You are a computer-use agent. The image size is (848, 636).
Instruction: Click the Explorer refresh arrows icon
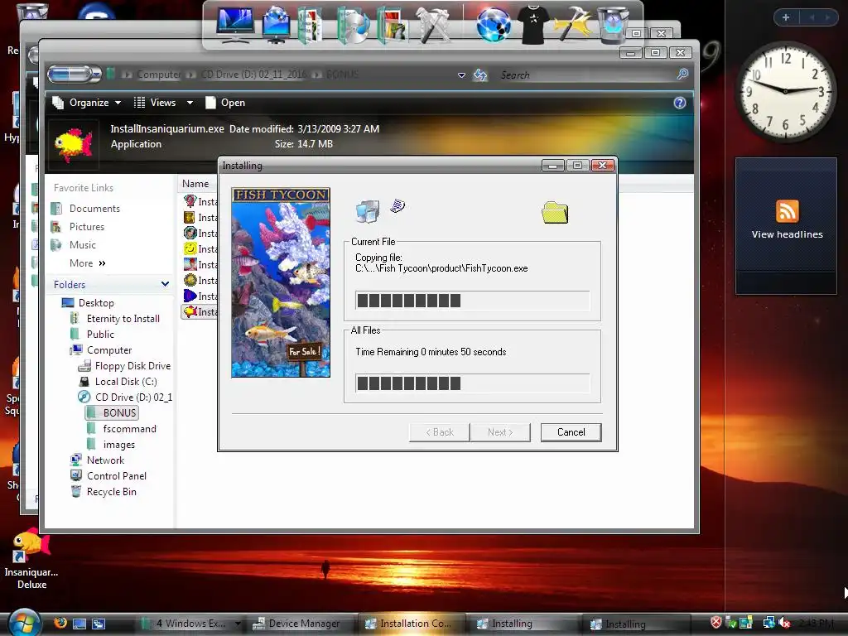[x=480, y=75]
